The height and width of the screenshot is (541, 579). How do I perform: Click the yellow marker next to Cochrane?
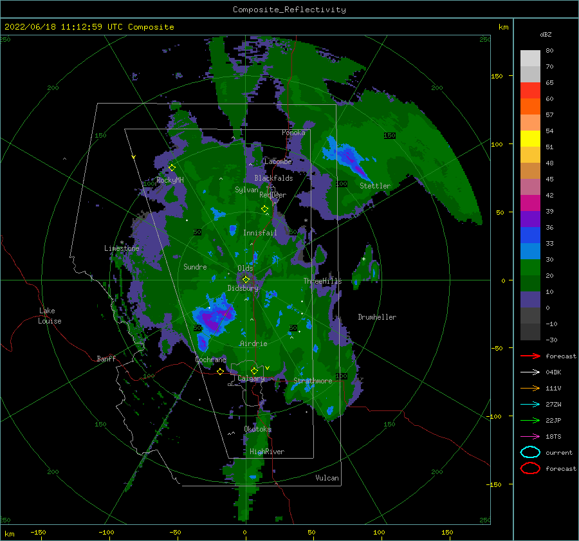click(221, 372)
